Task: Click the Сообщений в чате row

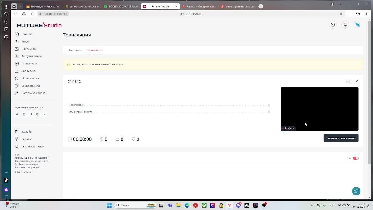Action: pyautogui.click(x=168, y=112)
